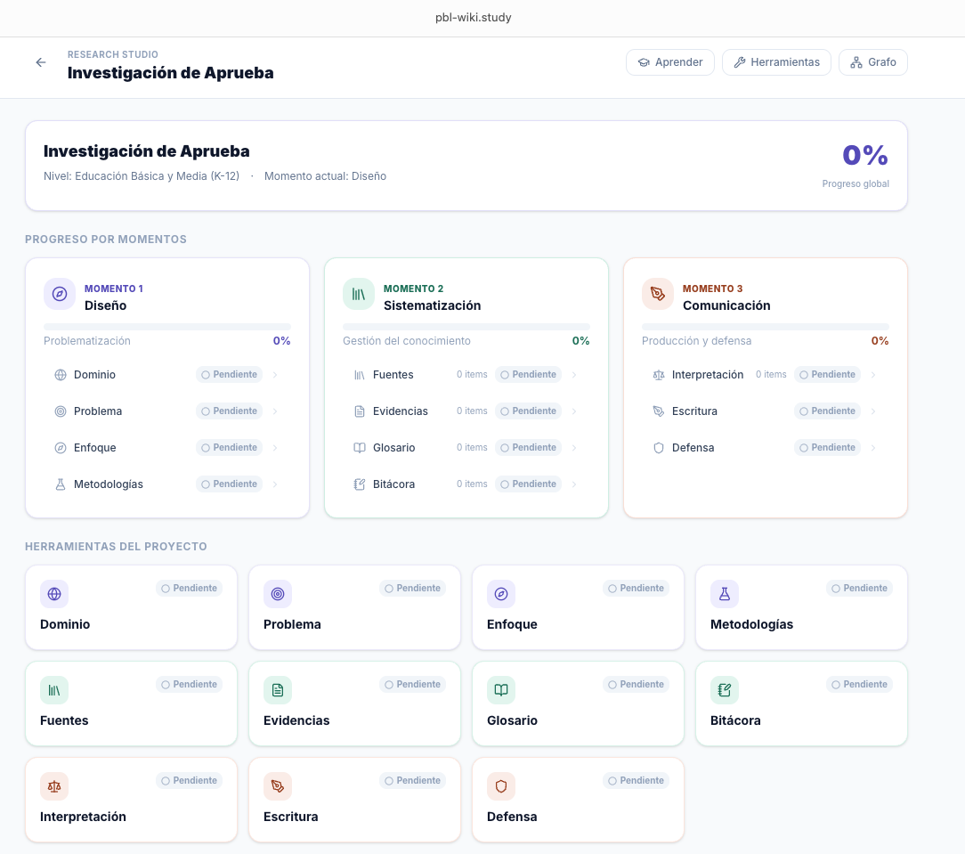Expand the Defensa row chevron in Momento 3
965x854 pixels.
[873, 448]
